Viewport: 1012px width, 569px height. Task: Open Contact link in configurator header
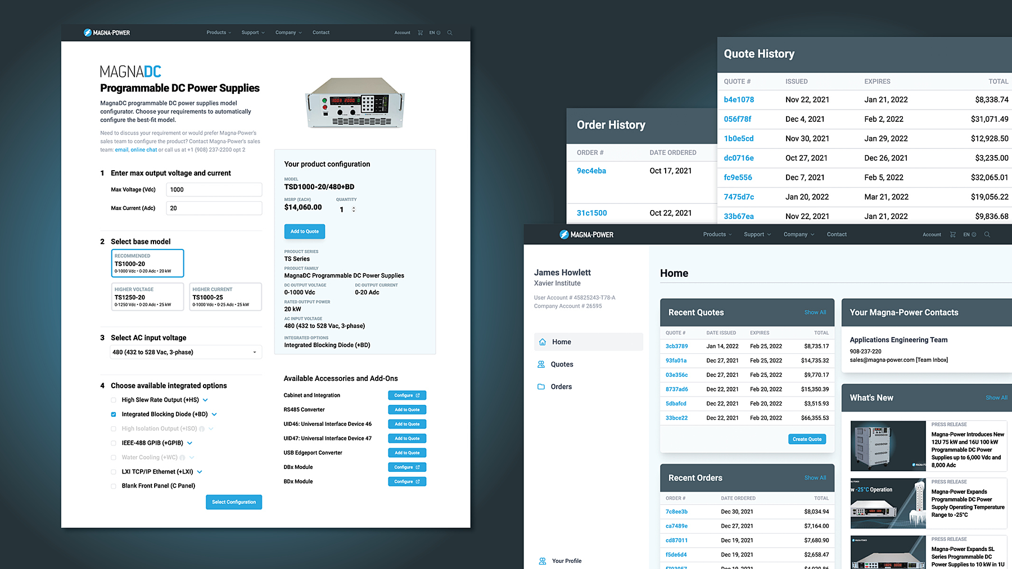pos(321,33)
